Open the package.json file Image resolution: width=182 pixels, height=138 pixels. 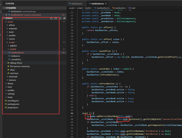point(13,104)
